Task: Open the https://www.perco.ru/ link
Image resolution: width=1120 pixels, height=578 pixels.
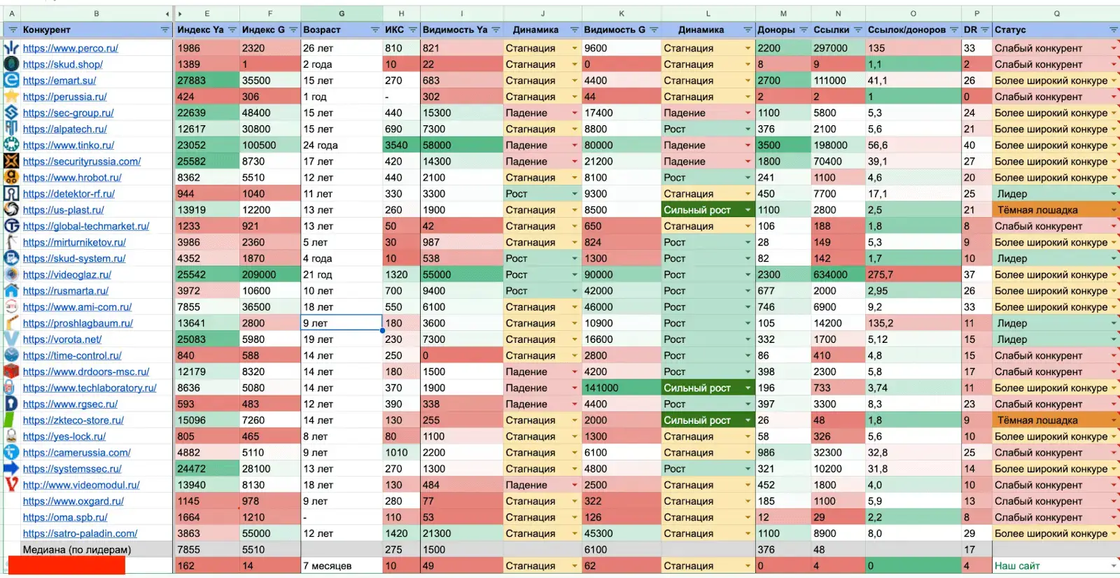Action: point(70,48)
